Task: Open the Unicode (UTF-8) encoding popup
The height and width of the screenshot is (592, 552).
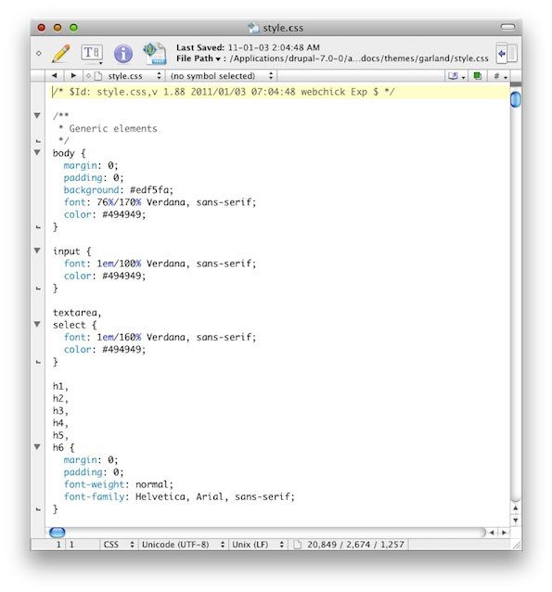Action: coord(183,545)
